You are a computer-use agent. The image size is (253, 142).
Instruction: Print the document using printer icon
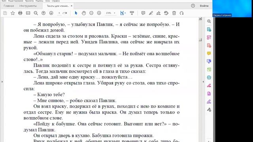(x=20, y=13)
